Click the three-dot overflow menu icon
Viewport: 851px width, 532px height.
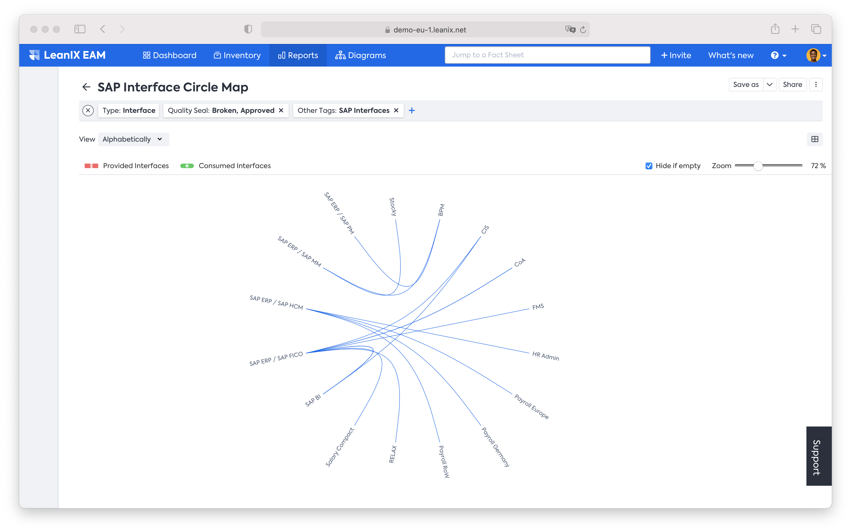click(816, 85)
